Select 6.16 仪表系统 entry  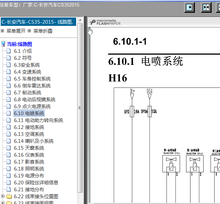[29, 155]
